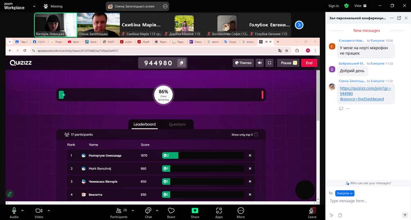The width and height of the screenshot is (411, 220).
Task: Switch to the Questions tab
Action: coord(177,124)
